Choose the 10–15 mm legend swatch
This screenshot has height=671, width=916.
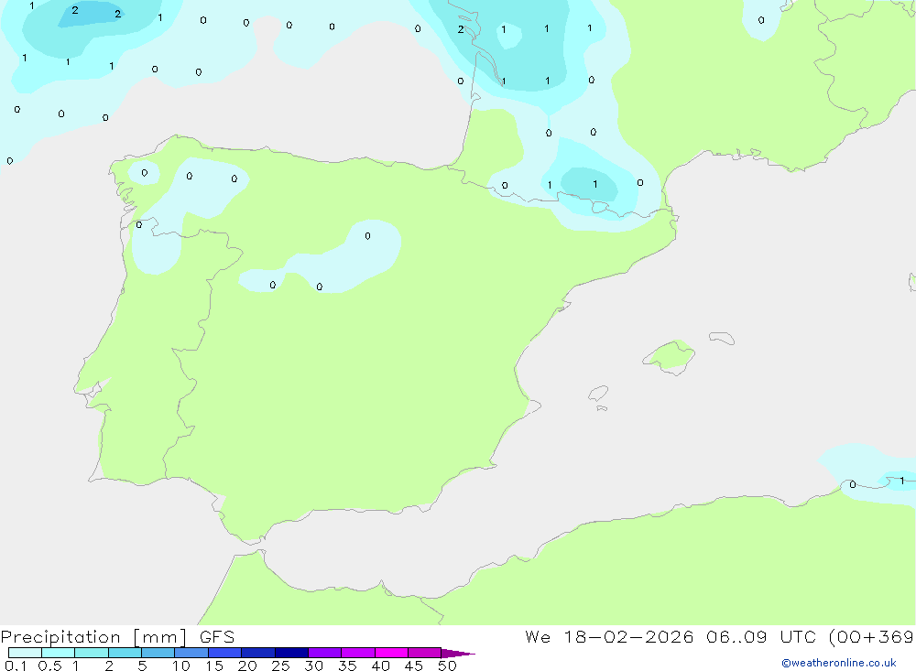coord(191,653)
